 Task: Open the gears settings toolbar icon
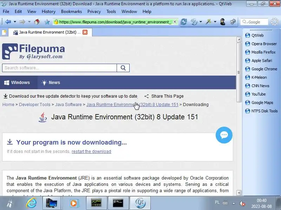(233, 22)
